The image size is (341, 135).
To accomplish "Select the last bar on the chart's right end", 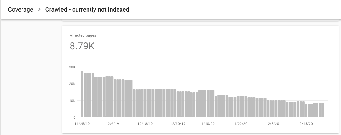I will point(322,110).
